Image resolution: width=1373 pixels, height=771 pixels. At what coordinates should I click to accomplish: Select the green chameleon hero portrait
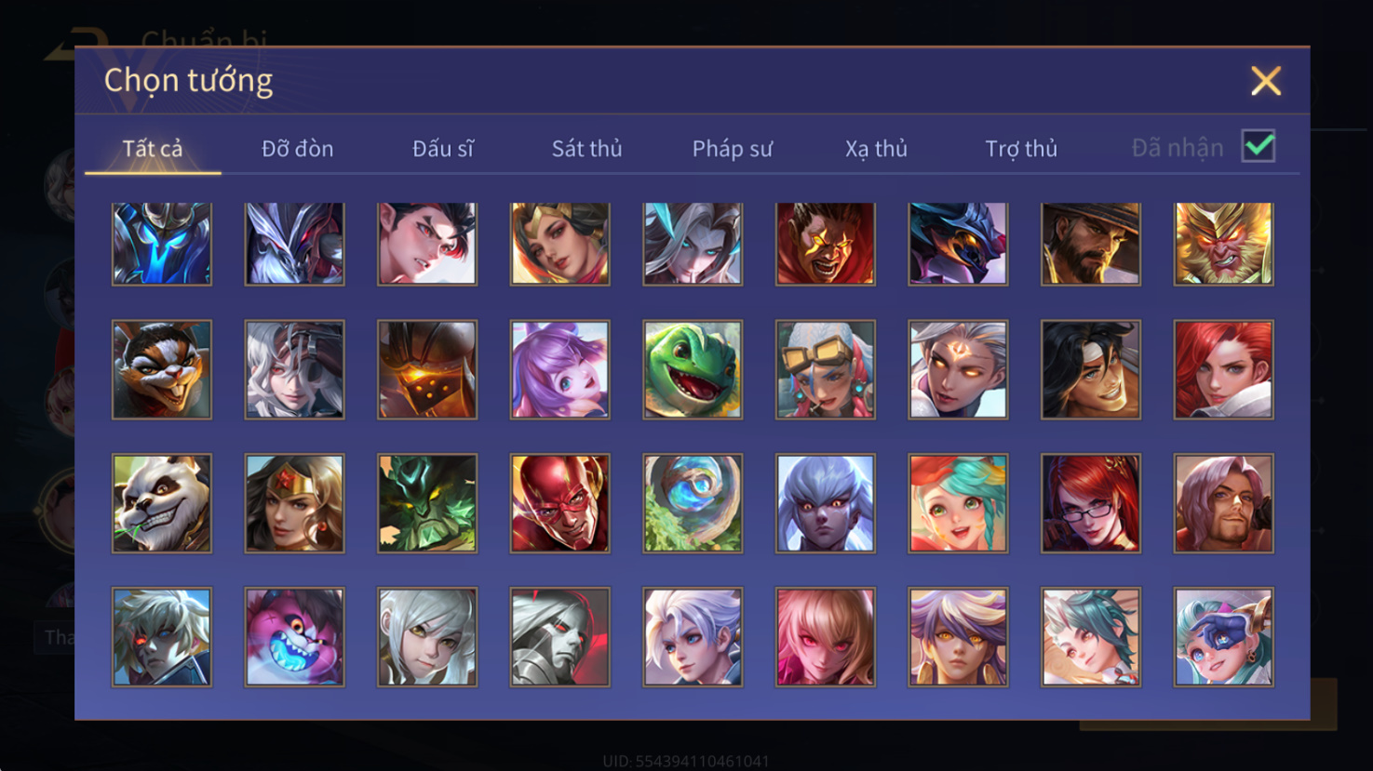click(x=693, y=370)
